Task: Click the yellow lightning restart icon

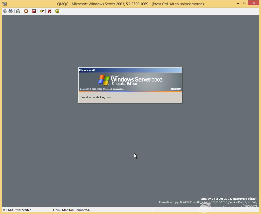Action: tap(42, 11)
